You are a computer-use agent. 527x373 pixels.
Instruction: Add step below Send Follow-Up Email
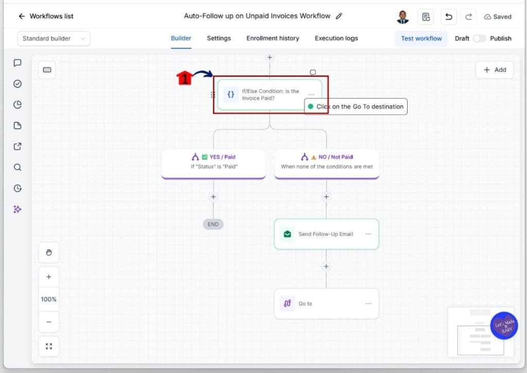pyautogui.click(x=326, y=267)
